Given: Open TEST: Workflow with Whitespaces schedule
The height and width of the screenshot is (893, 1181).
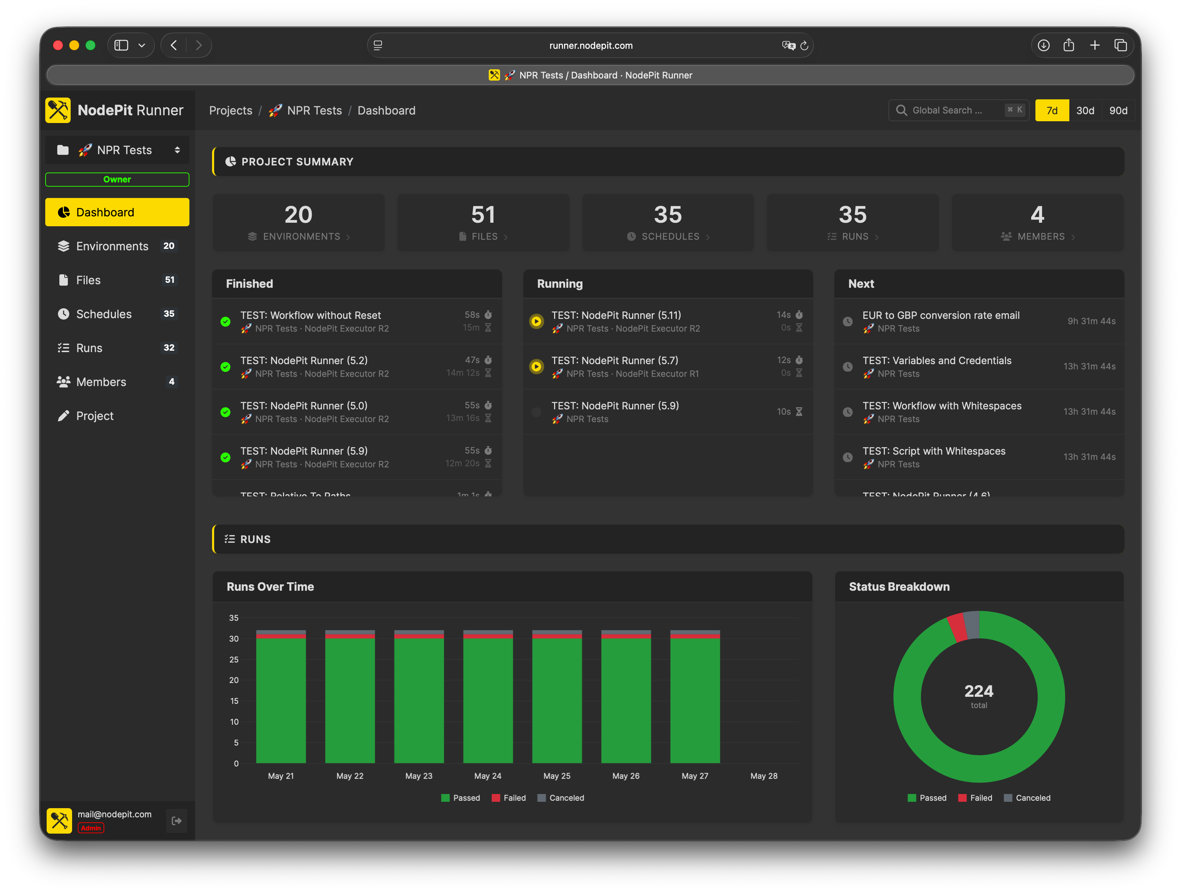Looking at the screenshot, I should [x=979, y=412].
